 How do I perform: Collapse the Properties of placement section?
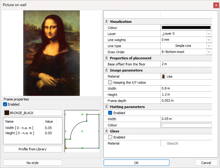pos(107,58)
